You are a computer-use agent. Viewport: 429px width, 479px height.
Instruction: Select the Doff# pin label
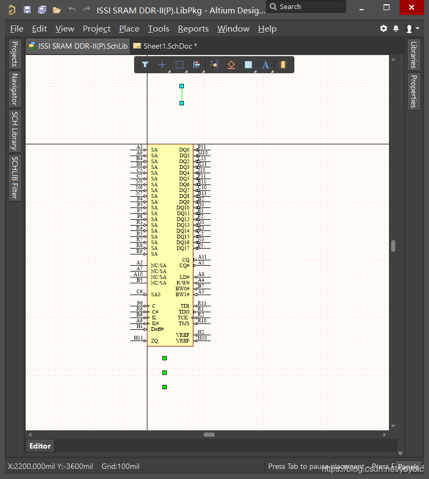coord(157,329)
